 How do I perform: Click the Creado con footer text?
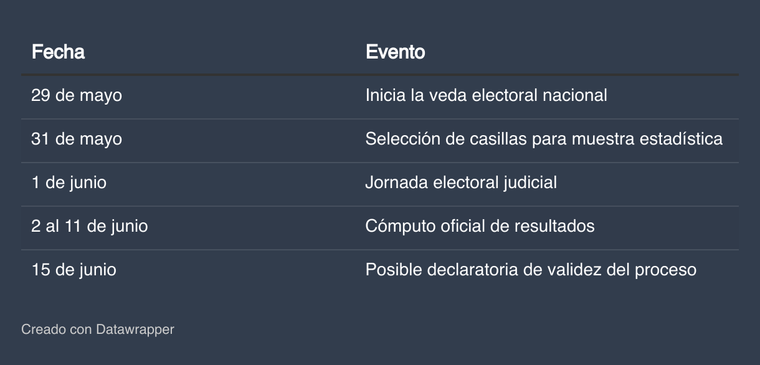[56, 329]
